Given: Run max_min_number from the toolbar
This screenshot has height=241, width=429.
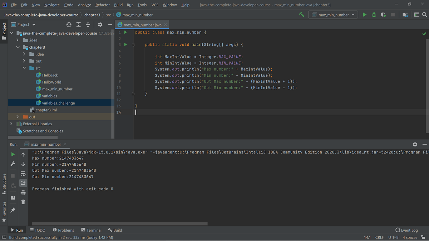Looking at the screenshot, I should (364, 15).
